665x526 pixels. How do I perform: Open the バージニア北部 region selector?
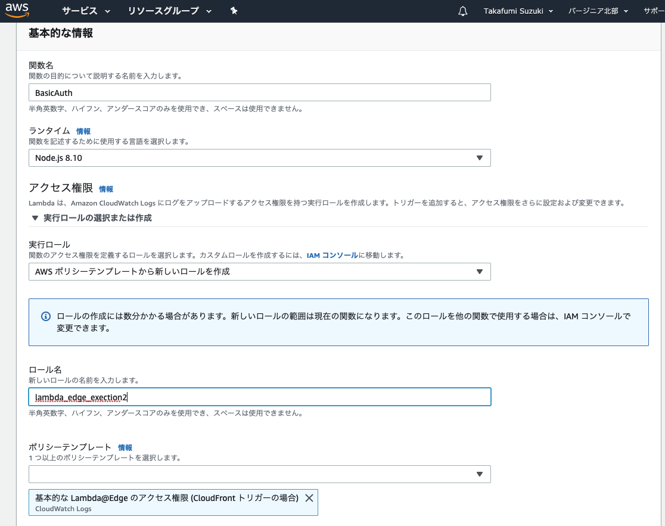point(598,11)
